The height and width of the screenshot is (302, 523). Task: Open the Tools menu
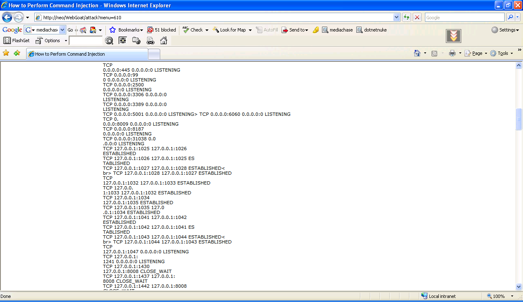[502, 53]
